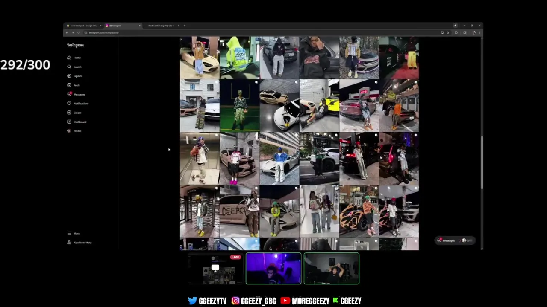The image size is (547, 307).
Task: Open post with two women posing
Action: 319,211
